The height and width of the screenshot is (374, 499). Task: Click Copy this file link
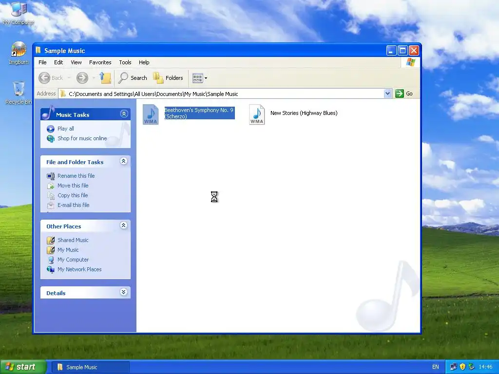tap(73, 195)
